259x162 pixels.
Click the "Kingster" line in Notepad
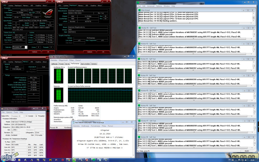click(x=105, y=130)
